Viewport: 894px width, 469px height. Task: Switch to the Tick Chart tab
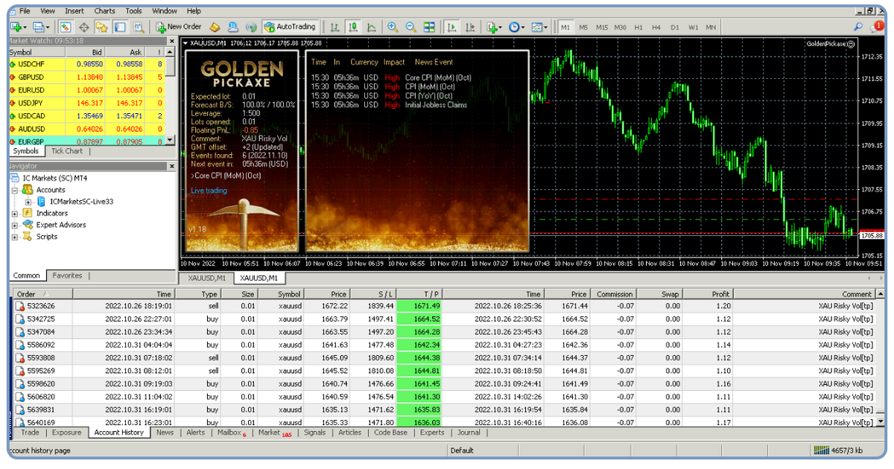click(66, 150)
